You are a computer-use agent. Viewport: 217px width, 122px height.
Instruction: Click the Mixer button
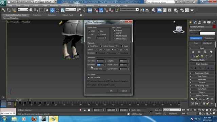(x=196, y=43)
